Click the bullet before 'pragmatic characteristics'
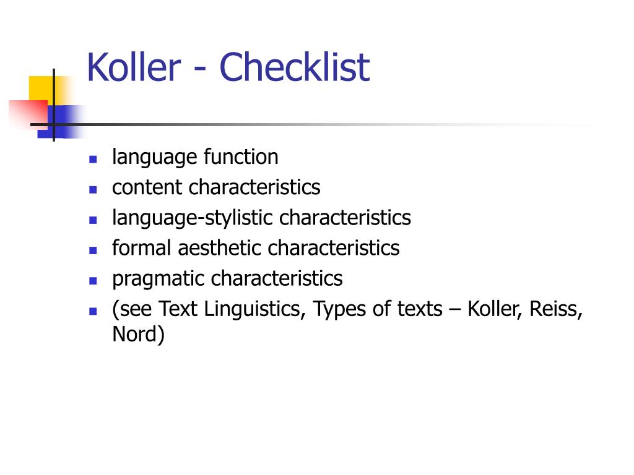 tap(93, 281)
